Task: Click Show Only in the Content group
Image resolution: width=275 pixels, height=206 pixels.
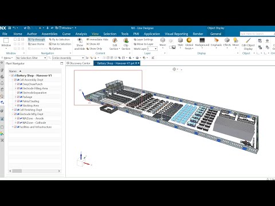Action: [x=94, y=49]
